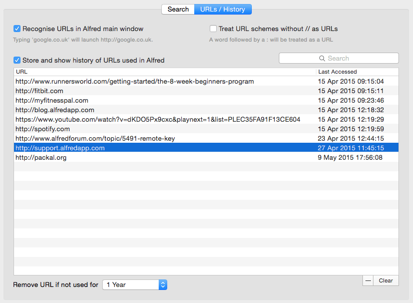Select the URLs / History tab
Image resolution: width=413 pixels, height=303 pixels.
pos(223,9)
